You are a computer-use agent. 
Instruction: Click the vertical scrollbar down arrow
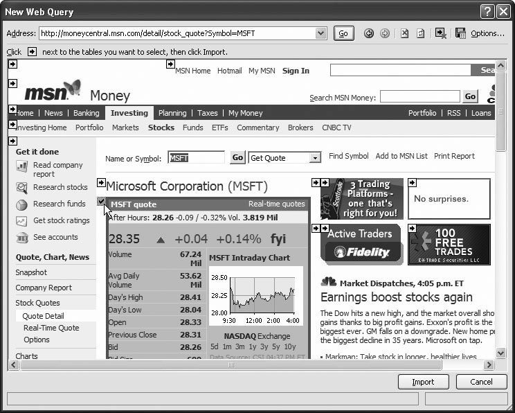pos(501,353)
